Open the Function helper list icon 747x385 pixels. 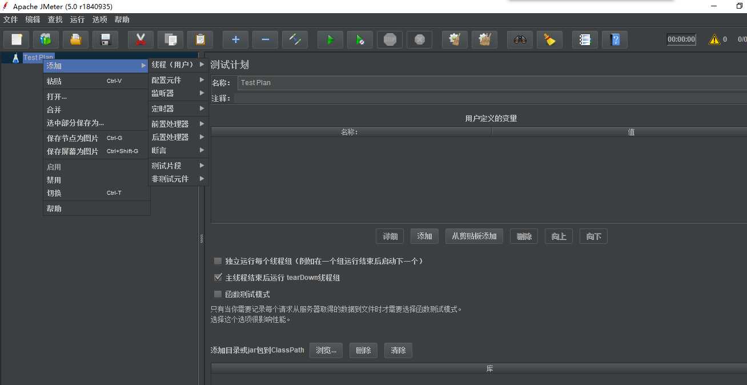(x=585, y=39)
